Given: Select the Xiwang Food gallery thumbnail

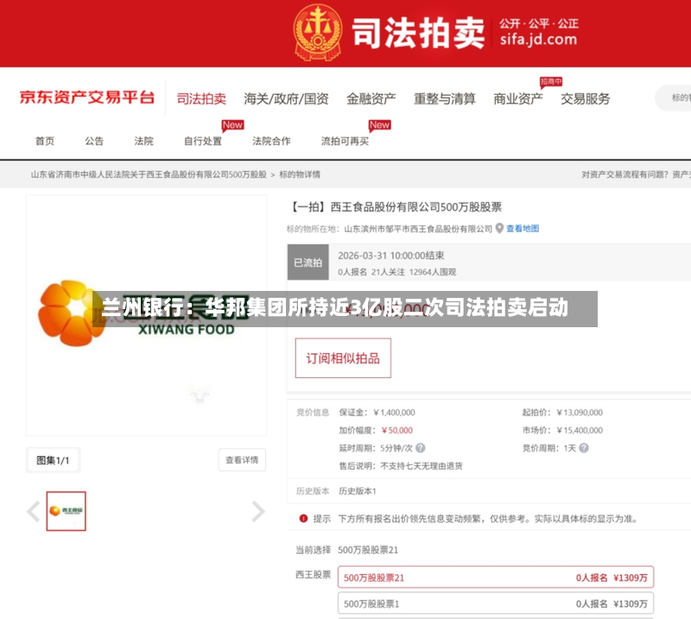Looking at the screenshot, I should pyautogui.click(x=67, y=511).
